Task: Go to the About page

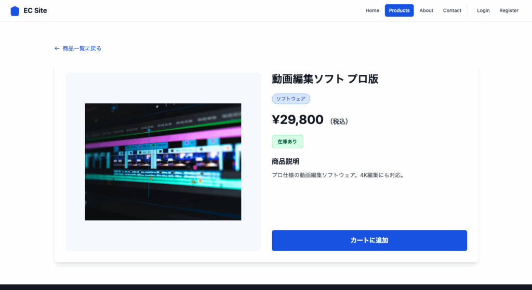Action: (426, 11)
